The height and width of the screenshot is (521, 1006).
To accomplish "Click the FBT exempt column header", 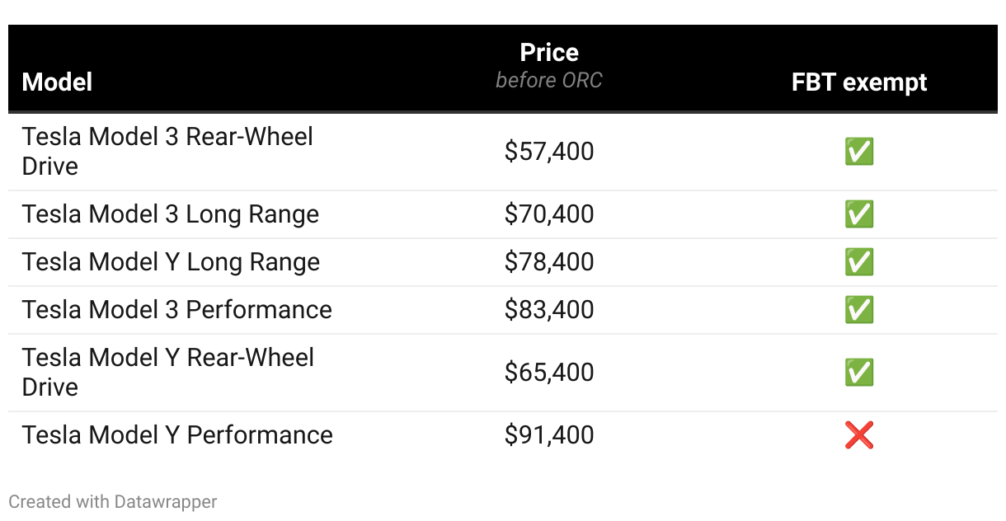I will tap(859, 82).
